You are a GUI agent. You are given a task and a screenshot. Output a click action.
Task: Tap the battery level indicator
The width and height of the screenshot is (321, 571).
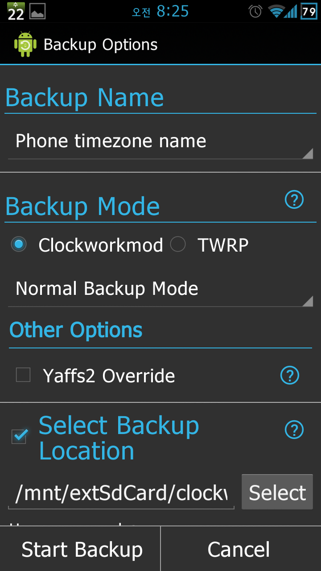309,11
